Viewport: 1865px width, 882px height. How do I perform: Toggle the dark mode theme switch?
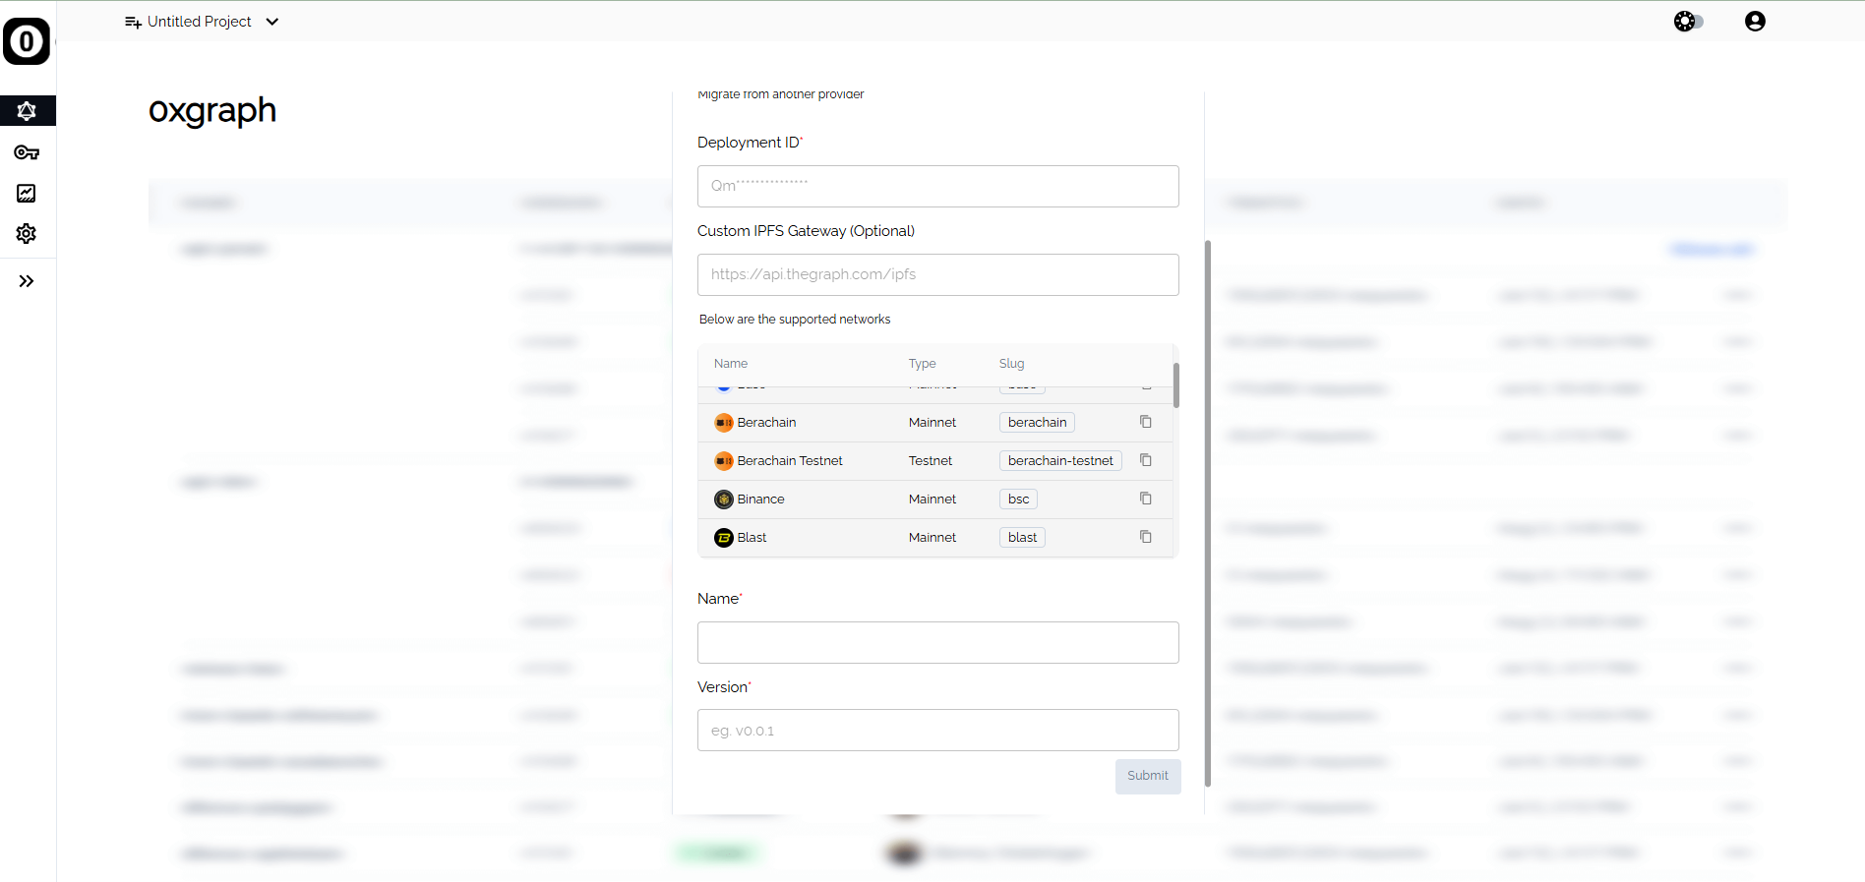coord(1689,22)
